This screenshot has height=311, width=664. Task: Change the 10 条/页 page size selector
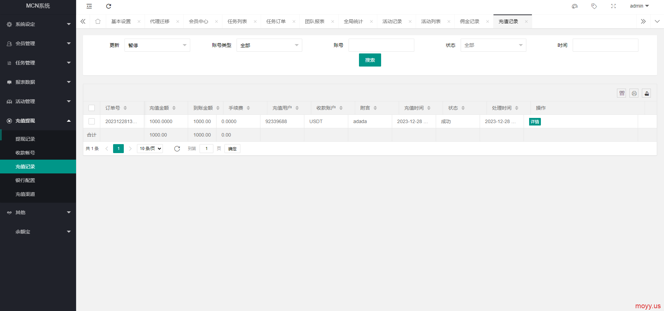tap(150, 149)
